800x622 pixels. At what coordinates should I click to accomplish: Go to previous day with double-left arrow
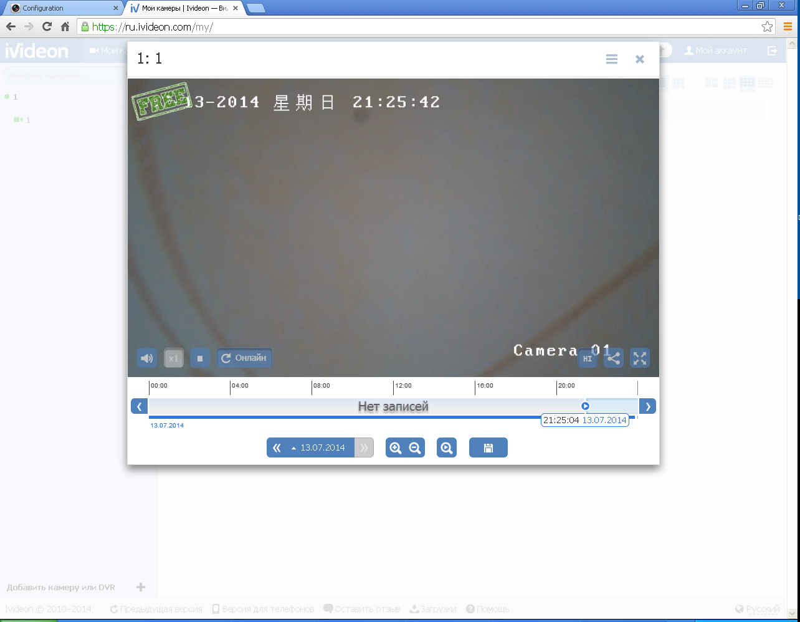pyautogui.click(x=277, y=447)
